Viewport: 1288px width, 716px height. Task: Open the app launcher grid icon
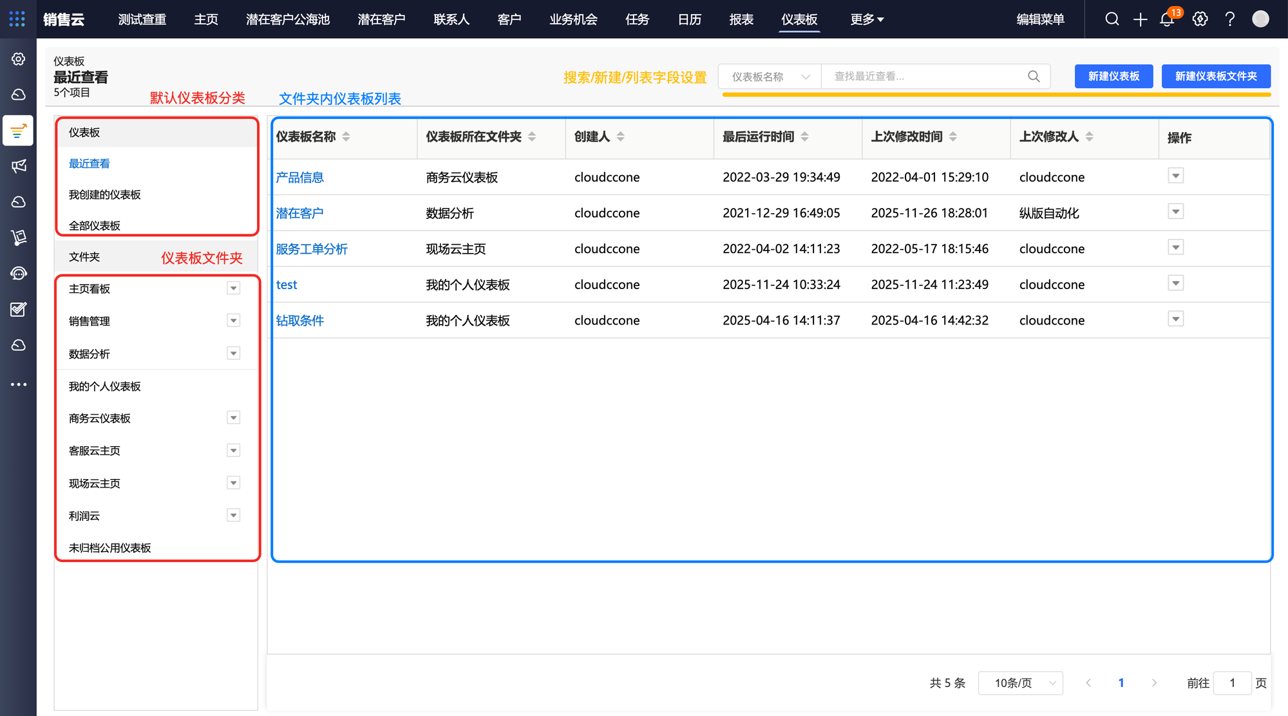click(x=17, y=19)
